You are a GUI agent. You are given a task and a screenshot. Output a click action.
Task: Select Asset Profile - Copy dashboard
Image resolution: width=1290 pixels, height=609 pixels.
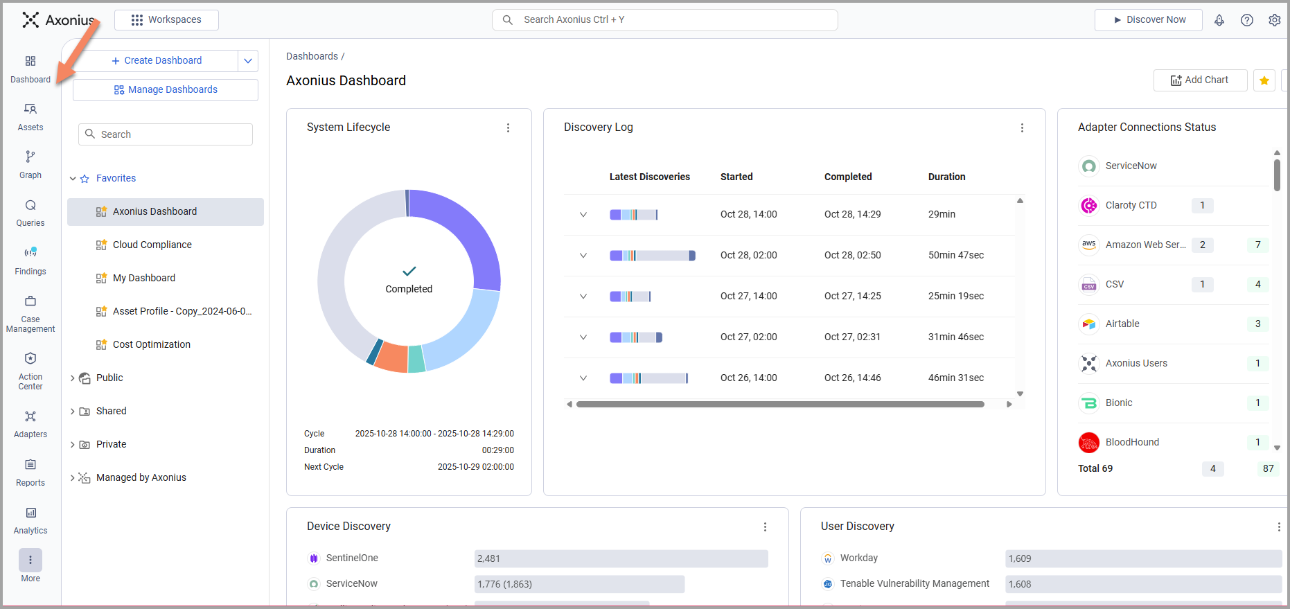pyautogui.click(x=166, y=312)
